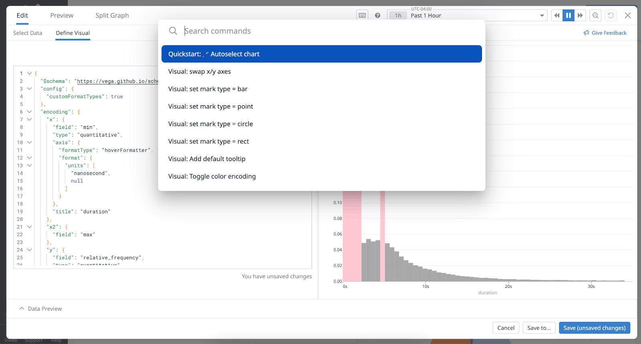
Task: Step back in time with rewind button
Action: pos(557,16)
